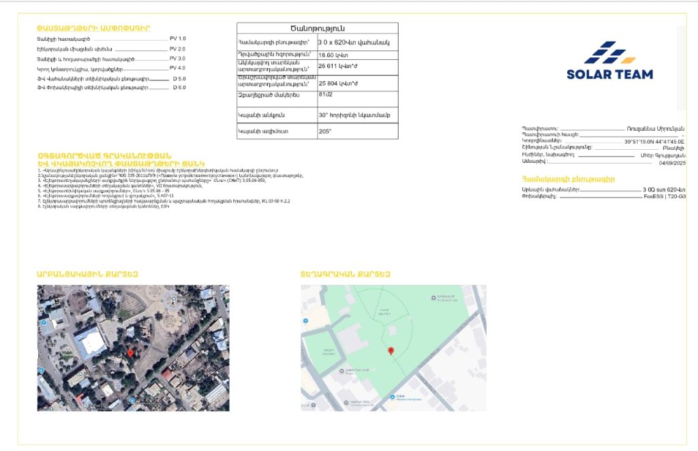698x451 pixels.
Task: Select the FoxESS T20-G3 inverter text
Action: [665, 196]
